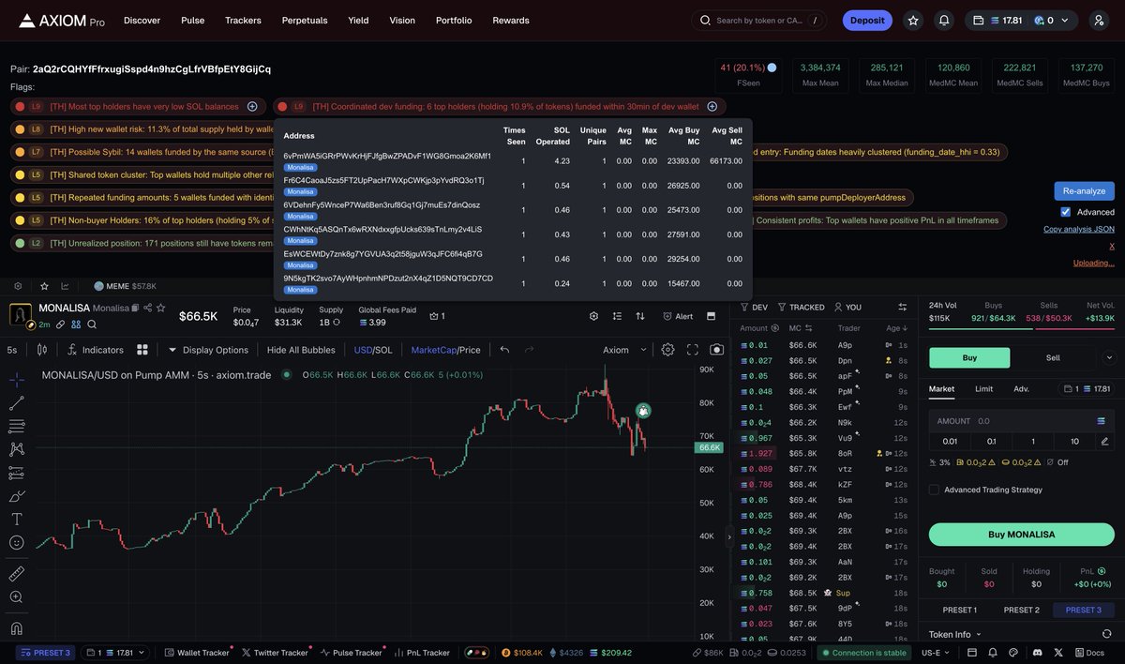Open the watchlist star icon in the header

tap(913, 20)
